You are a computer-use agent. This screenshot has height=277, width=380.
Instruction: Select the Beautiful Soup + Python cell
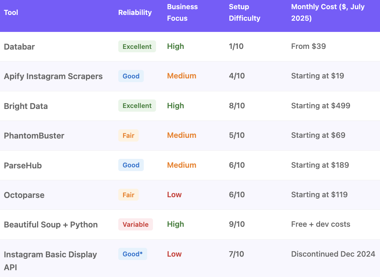[x=51, y=225]
